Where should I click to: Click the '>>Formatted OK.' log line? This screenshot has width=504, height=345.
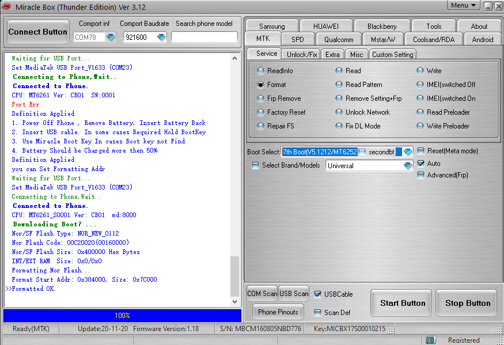click(x=31, y=289)
